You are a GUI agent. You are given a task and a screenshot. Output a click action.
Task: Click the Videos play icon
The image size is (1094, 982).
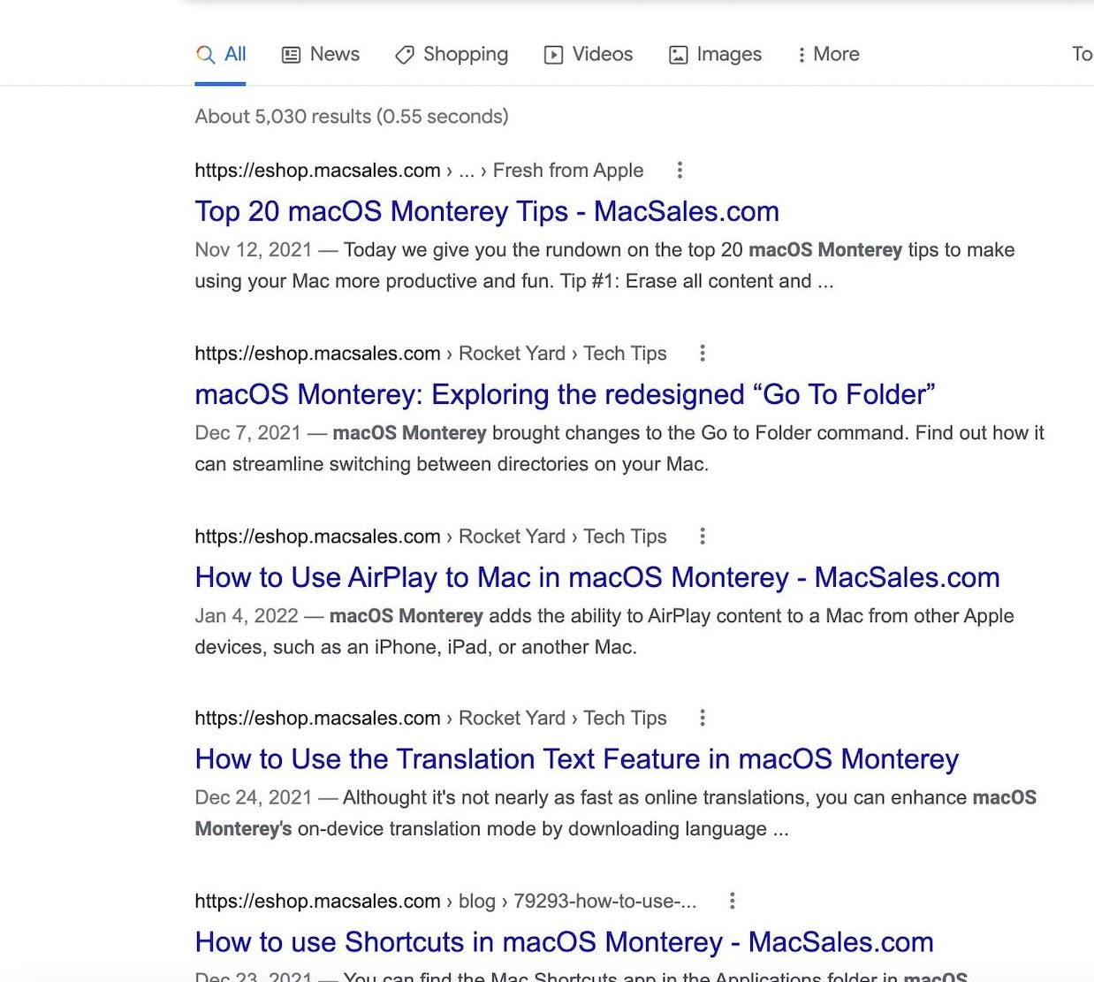pos(553,55)
